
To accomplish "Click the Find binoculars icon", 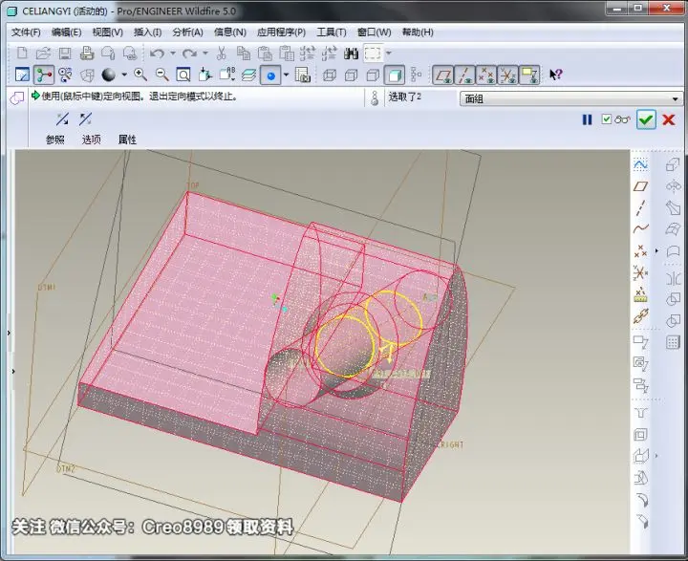I will pyautogui.click(x=351, y=54).
